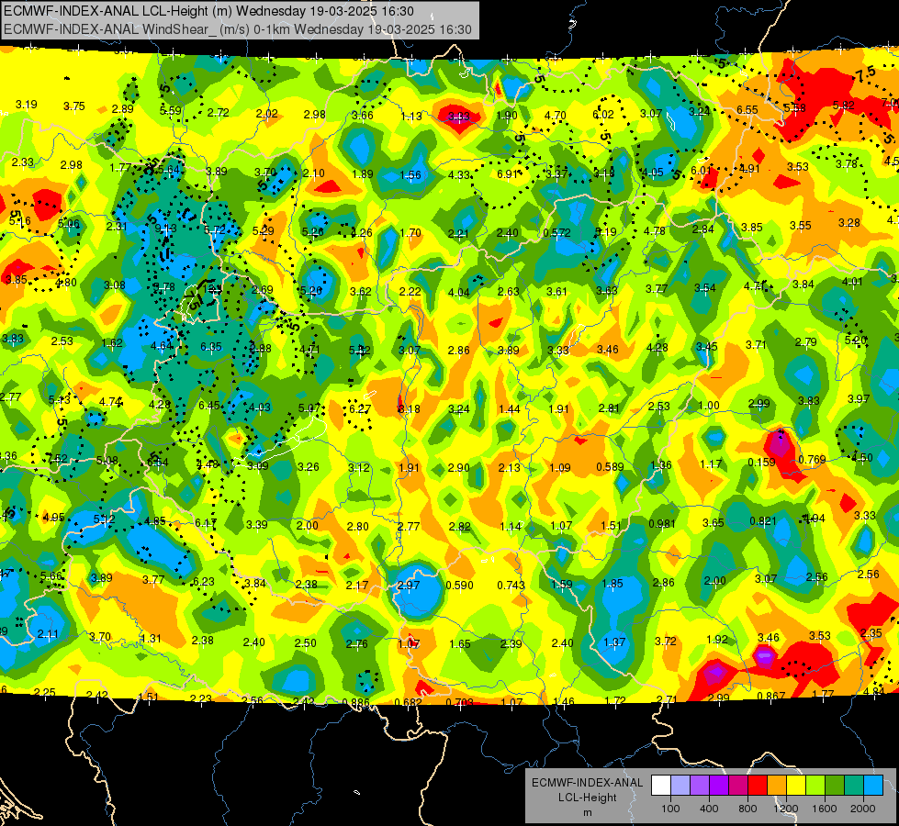Screen dimensions: 899x826
Task: Click the legend tick label '400'
Action: [x=709, y=809]
